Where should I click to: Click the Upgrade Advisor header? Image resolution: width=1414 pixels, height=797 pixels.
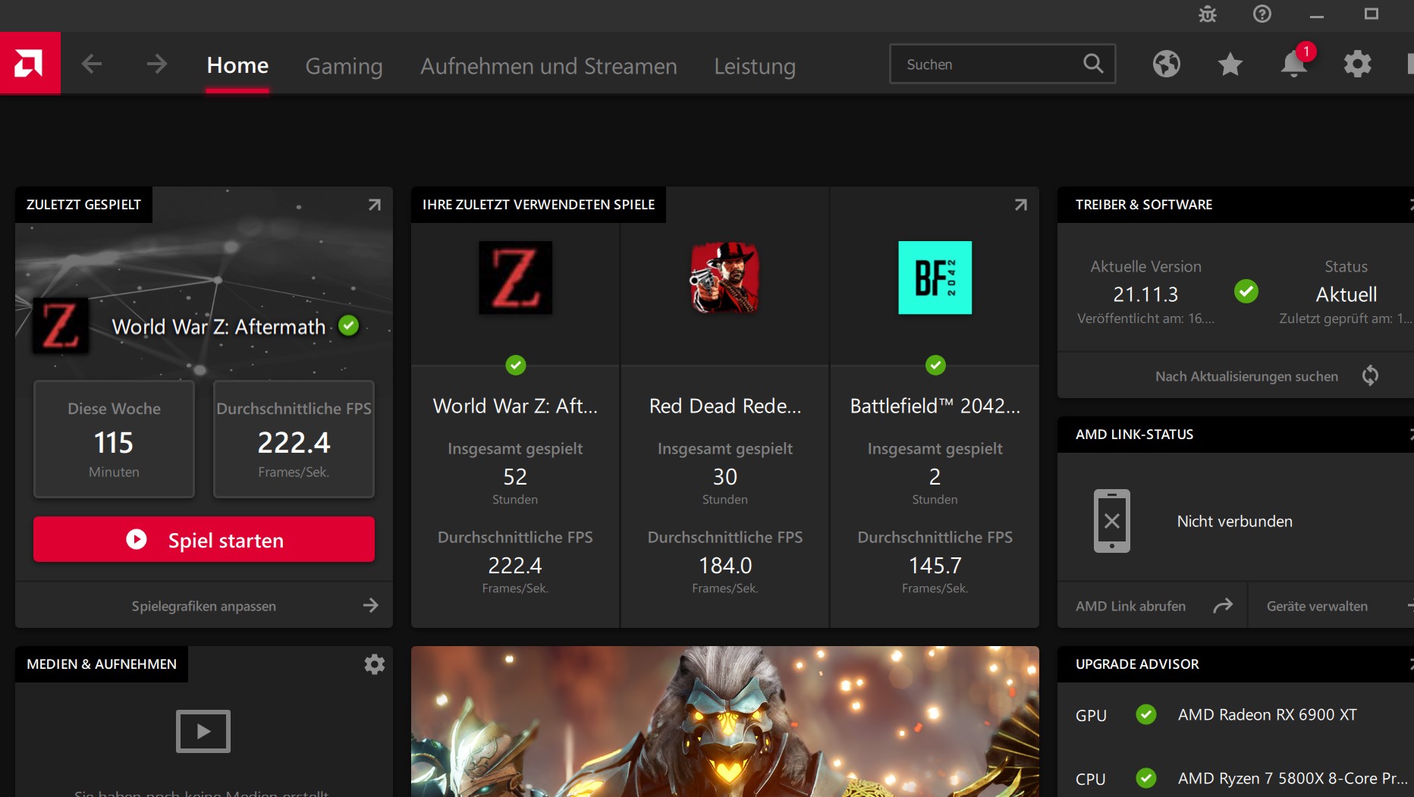(x=1137, y=664)
